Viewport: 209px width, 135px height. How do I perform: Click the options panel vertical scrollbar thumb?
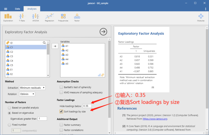coord(109,79)
